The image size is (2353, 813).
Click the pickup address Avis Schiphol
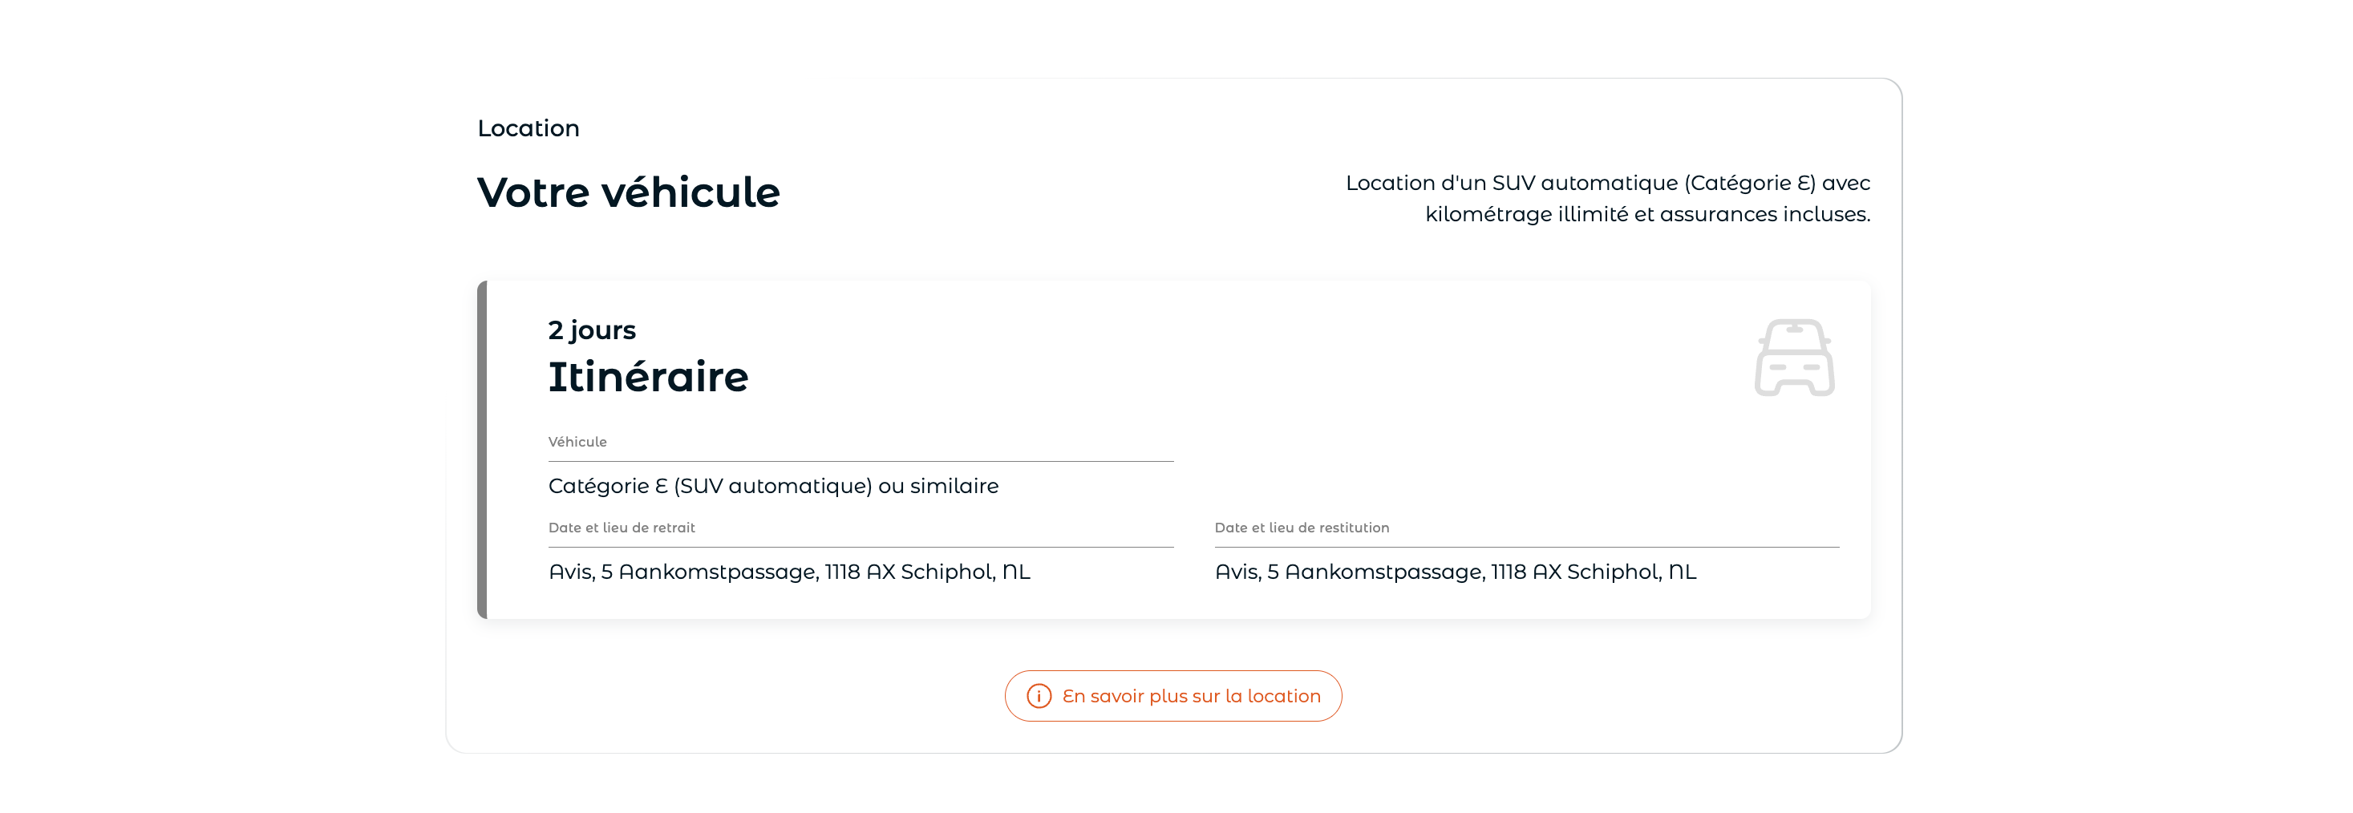pos(789,572)
